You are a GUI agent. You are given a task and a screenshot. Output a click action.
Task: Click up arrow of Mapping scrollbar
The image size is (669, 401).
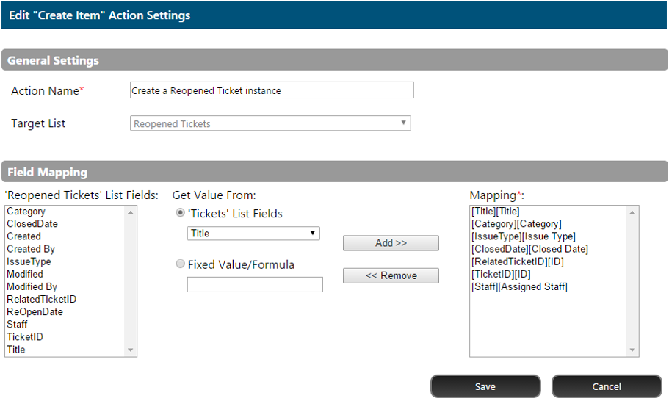632,212
